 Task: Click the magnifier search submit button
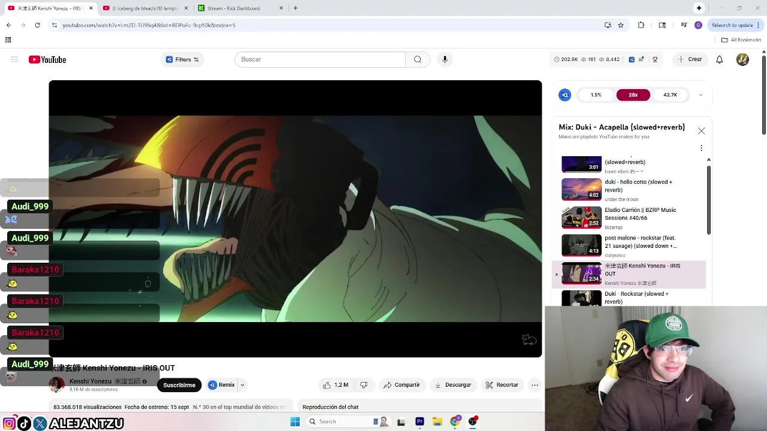point(418,59)
